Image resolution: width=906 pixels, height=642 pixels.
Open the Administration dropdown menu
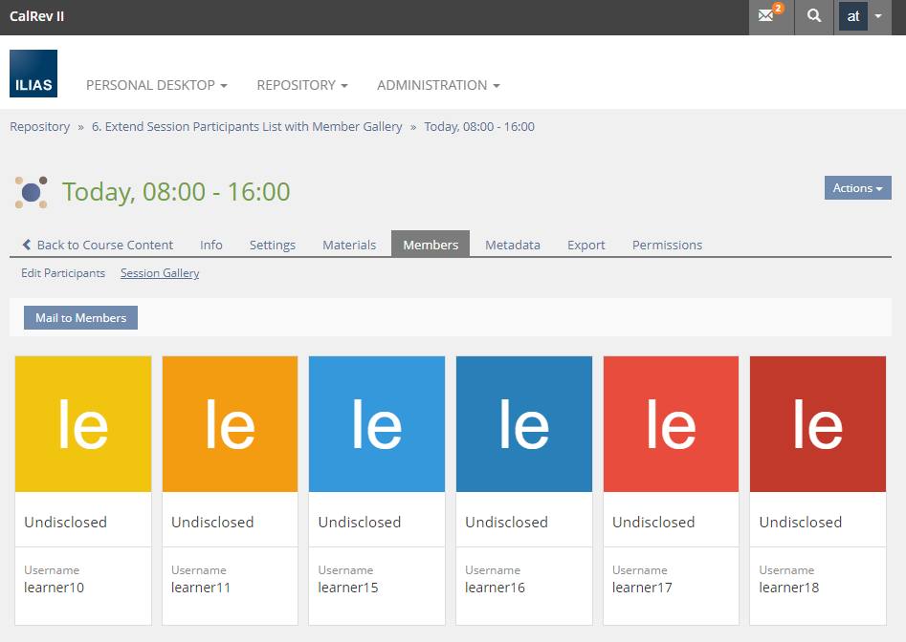(438, 85)
